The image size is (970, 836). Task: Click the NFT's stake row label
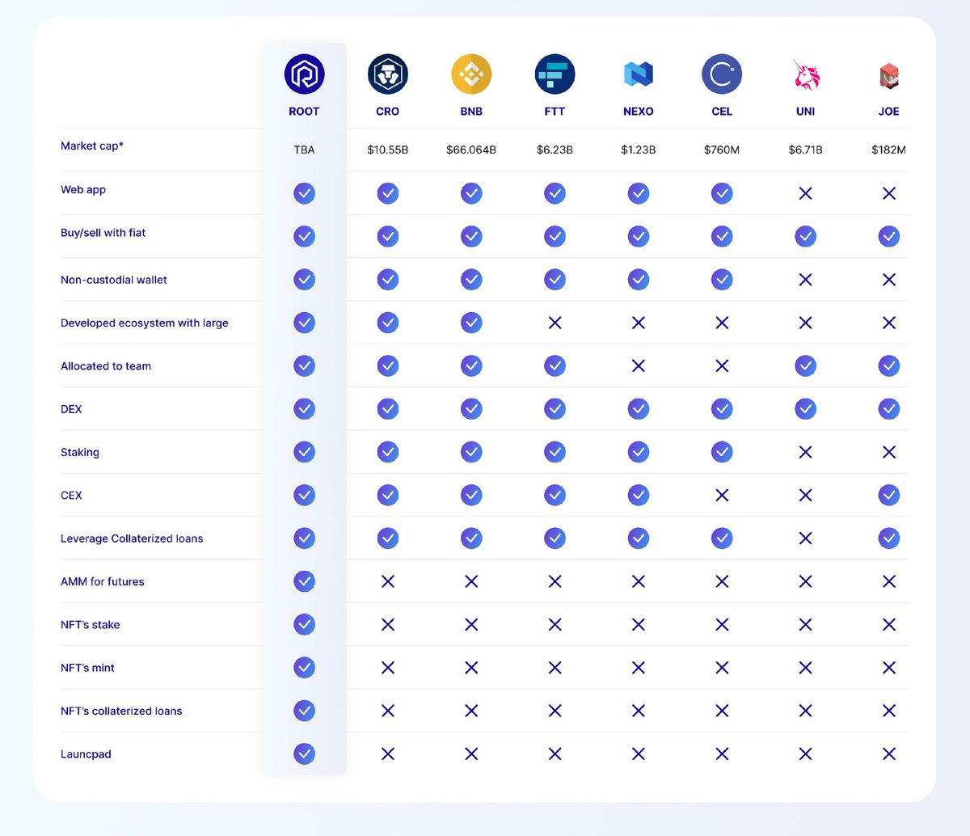[x=91, y=624]
